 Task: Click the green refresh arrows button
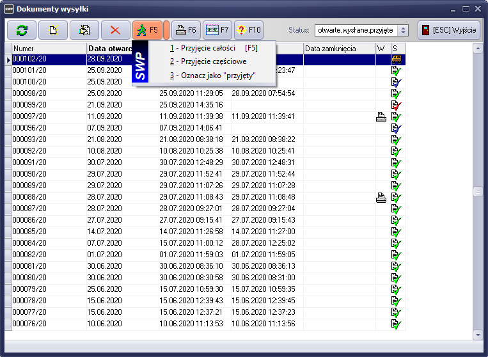click(x=22, y=30)
